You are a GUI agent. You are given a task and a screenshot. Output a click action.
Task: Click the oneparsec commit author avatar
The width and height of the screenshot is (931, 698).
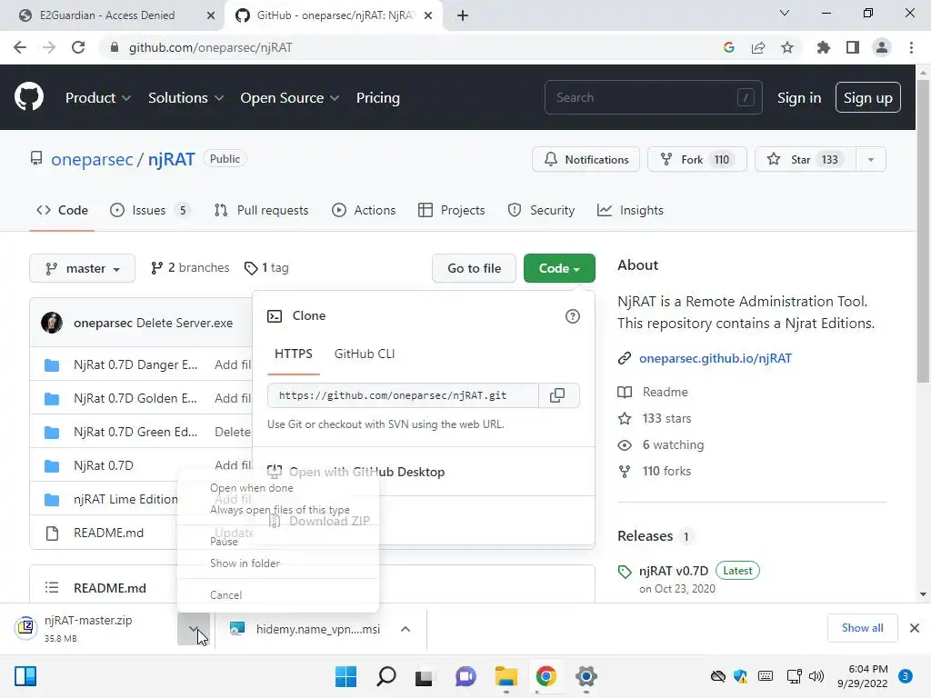coord(52,323)
